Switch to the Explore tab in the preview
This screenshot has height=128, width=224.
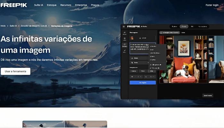coord(174,27)
